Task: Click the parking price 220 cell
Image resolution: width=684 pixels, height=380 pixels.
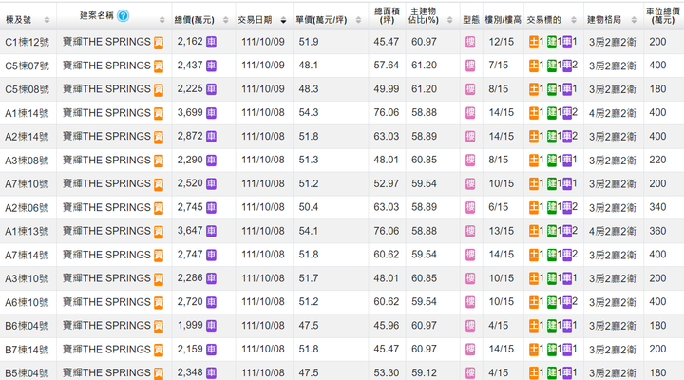Action: click(x=657, y=161)
